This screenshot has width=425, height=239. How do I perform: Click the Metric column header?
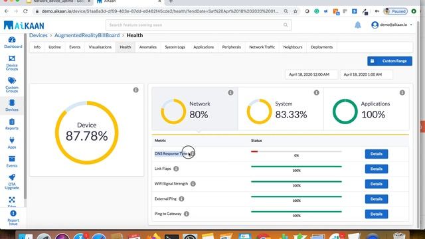[x=160, y=141]
